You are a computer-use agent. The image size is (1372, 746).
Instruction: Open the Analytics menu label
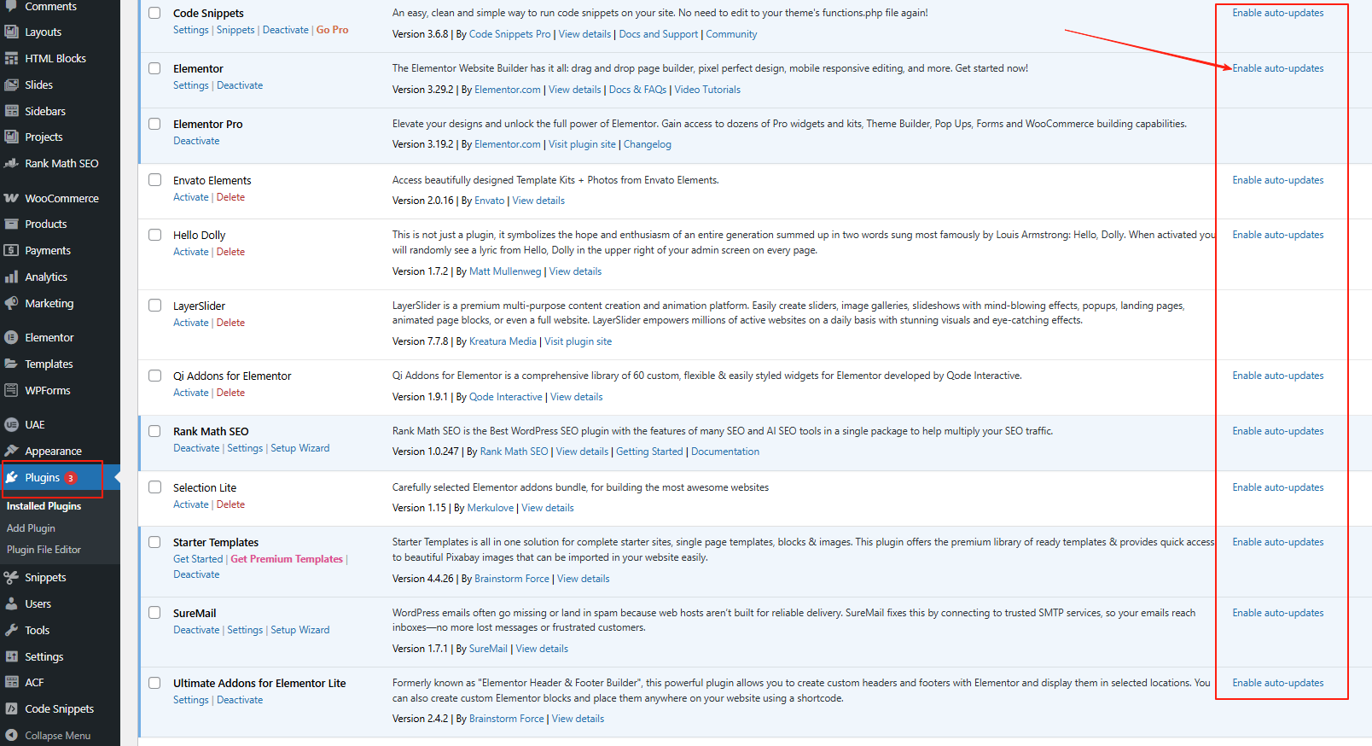coord(46,277)
